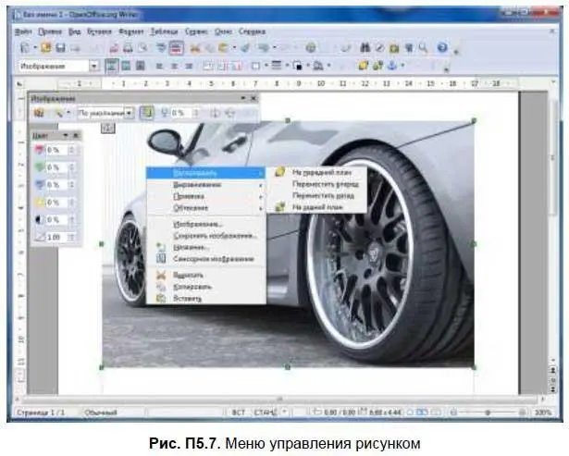Click the Red 0% spinner arrows
The height and width of the screenshot is (456, 569).
(x=72, y=150)
